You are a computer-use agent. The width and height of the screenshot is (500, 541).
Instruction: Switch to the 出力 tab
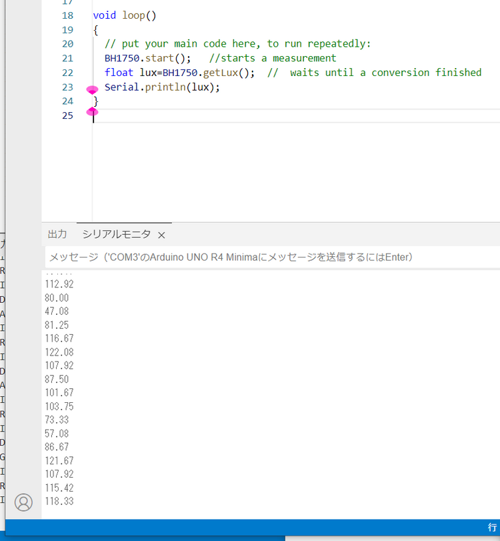(x=57, y=234)
